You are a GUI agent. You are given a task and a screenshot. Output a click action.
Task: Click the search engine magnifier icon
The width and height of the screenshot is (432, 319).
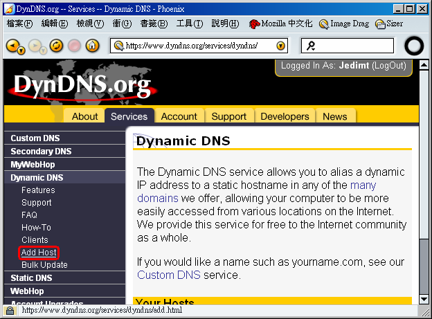(x=311, y=46)
